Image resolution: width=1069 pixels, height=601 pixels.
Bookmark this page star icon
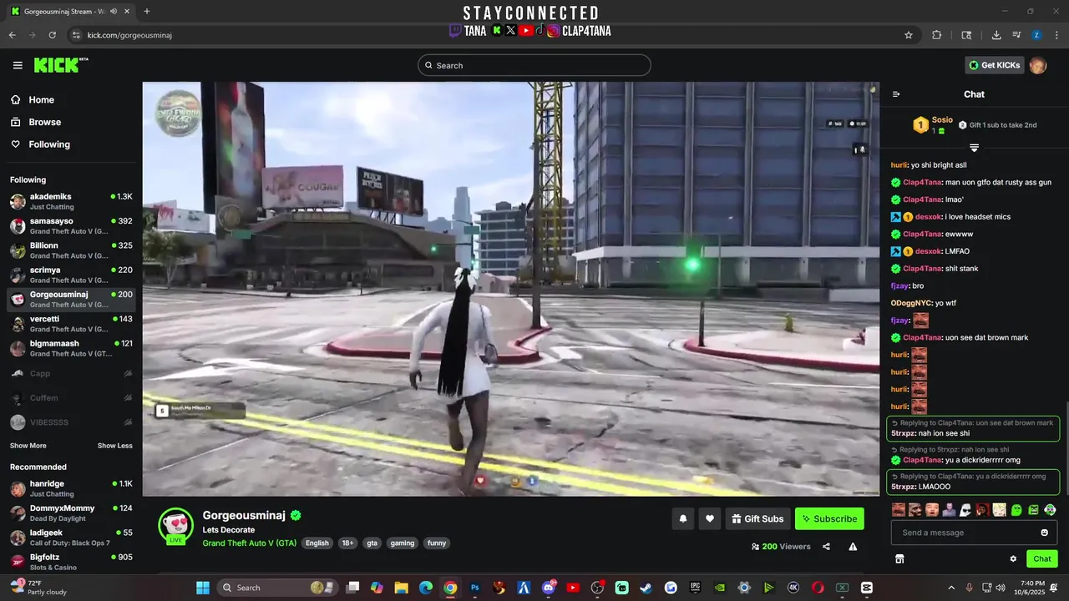pyautogui.click(x=909, y=35)
